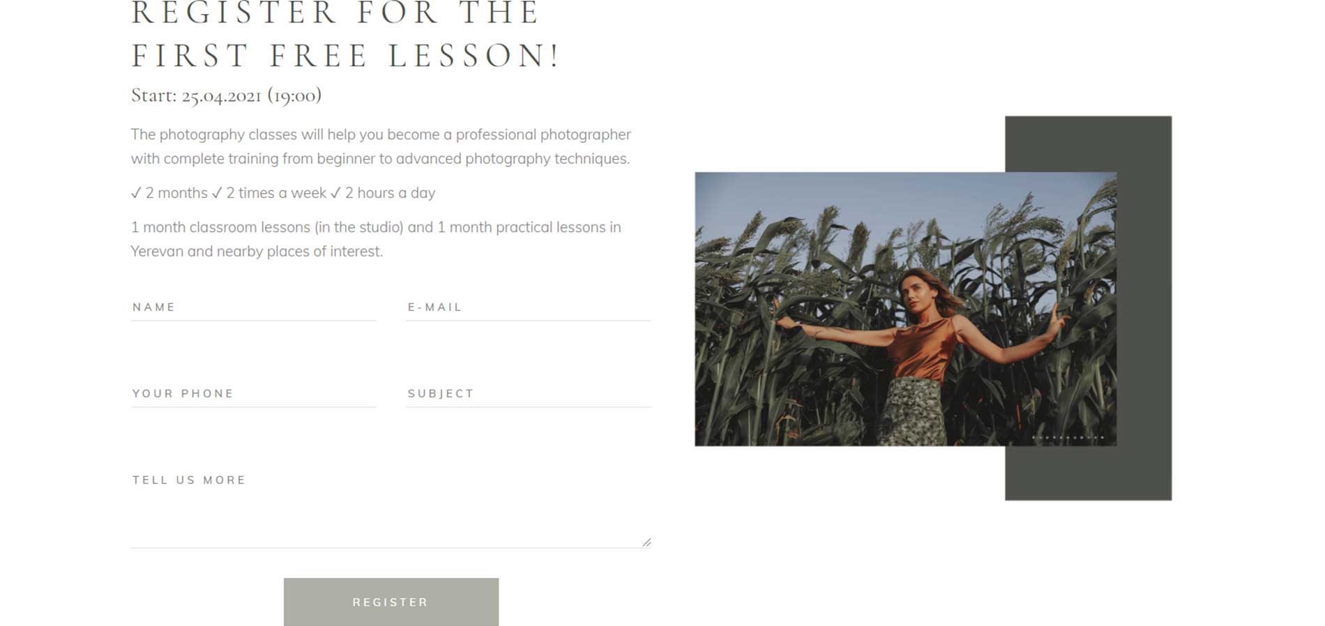Click the checkmark before "2 months"

(x=136, y=193)
